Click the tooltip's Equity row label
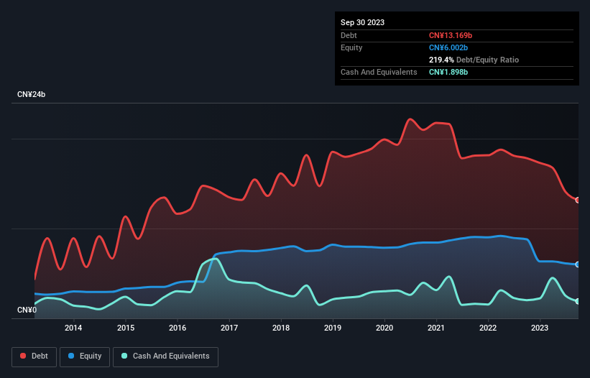This screenshot has height=378, width=590. [x=351, y=47]
